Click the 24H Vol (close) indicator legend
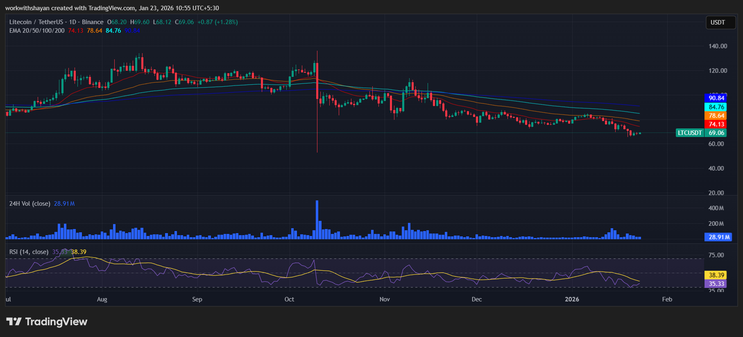The image size is (743, 337). click(30, 204)
